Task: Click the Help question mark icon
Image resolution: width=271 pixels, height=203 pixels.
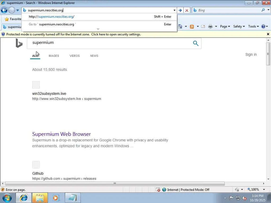Action: [263, 26]
